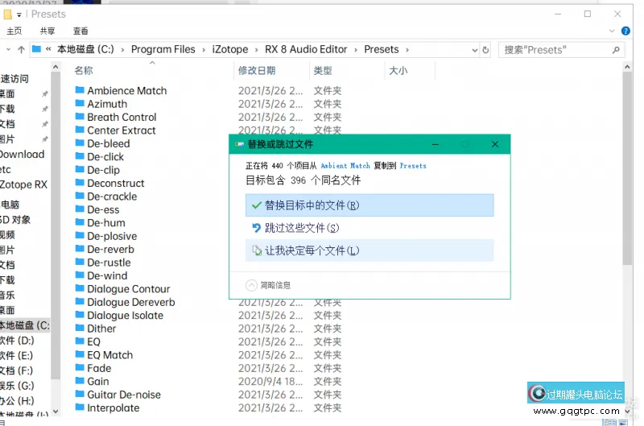Image resolution: width=644 pixels, height=426 pixels.
Task: Open the 共享 ribbon tab
Action: coord(47,31)
